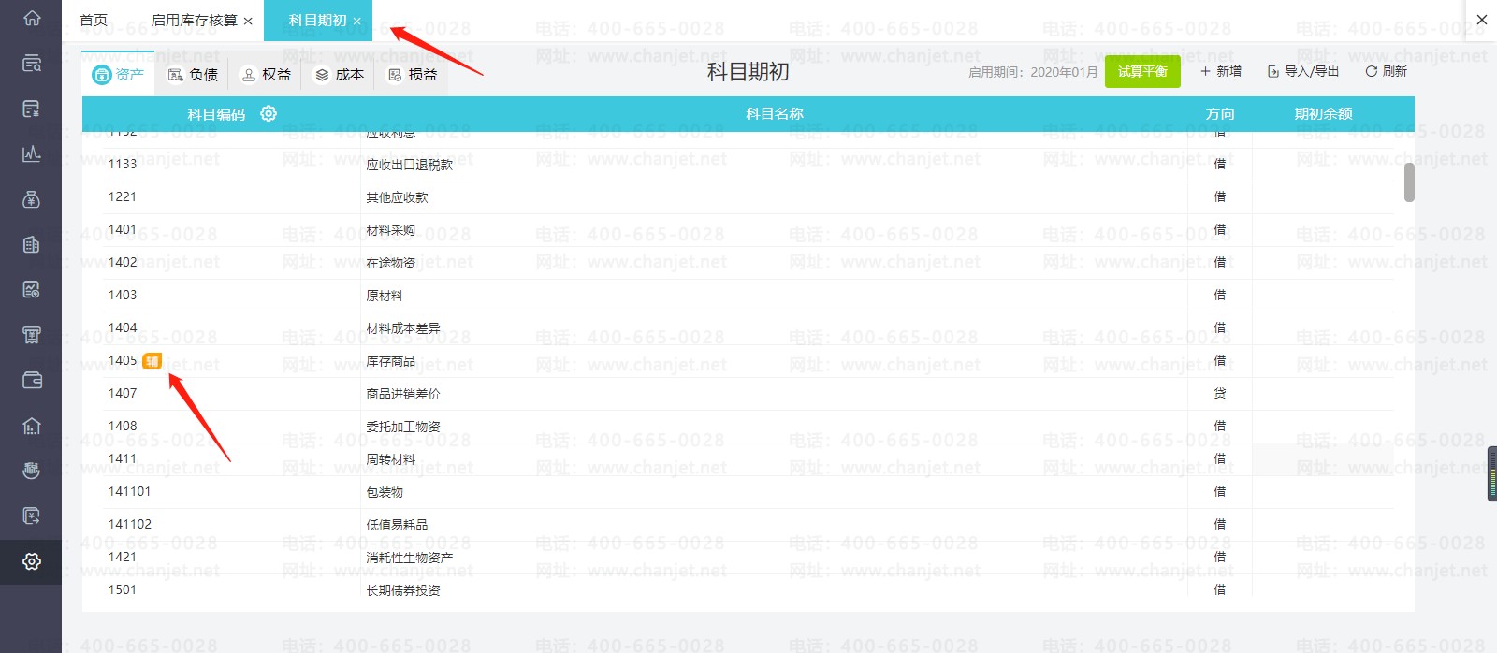
Task: Switch to the 启用库存核算 tab
Action: pos(195,20)
